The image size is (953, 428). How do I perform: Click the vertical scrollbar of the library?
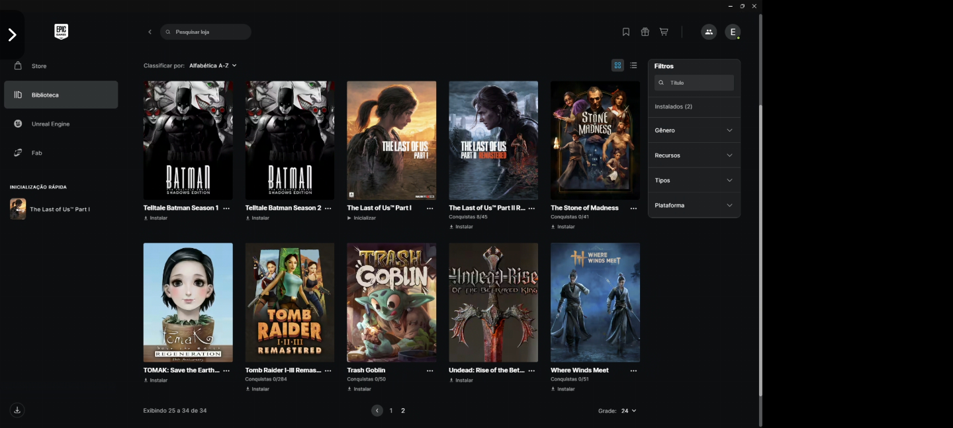tap(760, 251)
